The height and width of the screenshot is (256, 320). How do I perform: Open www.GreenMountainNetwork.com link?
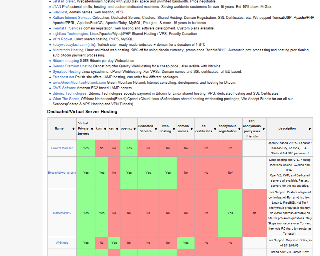[79, 83]
